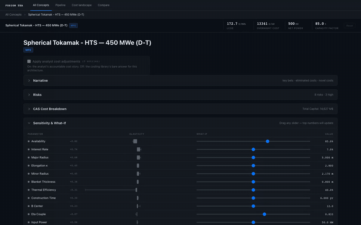Click the Availability slider handle
The image size is (361, 225).
(x=267, y=141)
